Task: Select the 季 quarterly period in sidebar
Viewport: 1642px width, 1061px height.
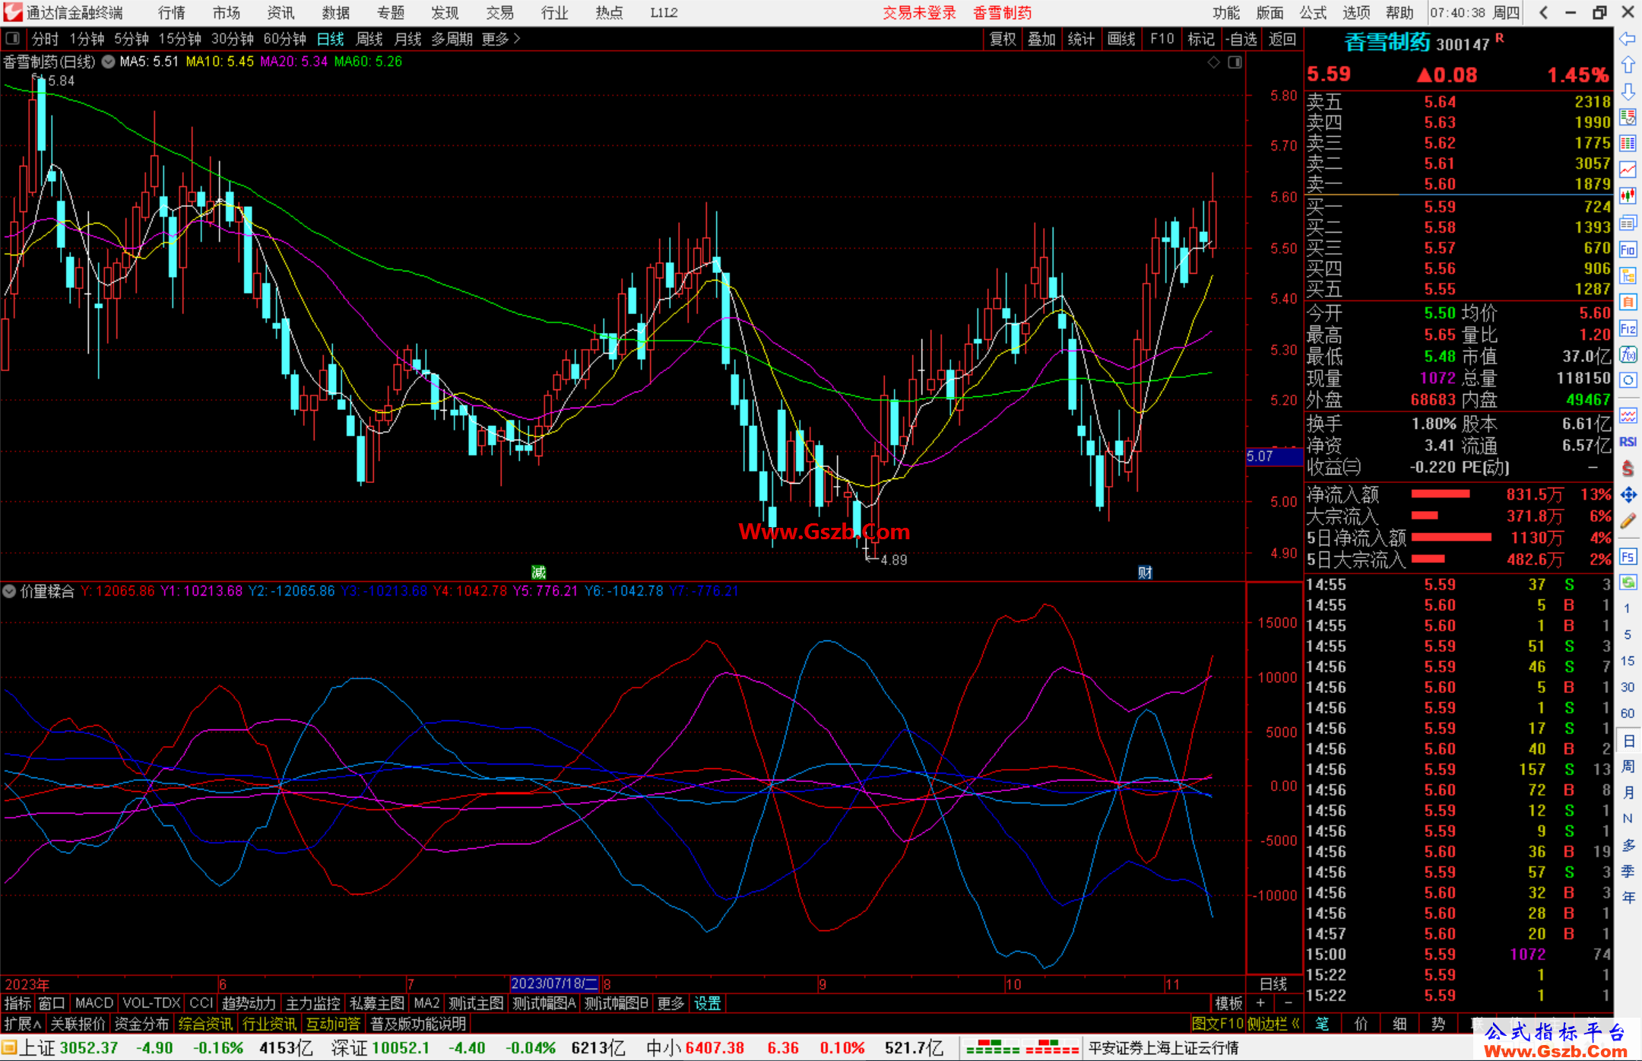Action: pyautogui.click(x=1628, y=872)
